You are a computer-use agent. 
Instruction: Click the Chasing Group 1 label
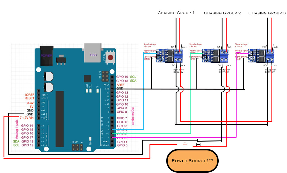176,13
